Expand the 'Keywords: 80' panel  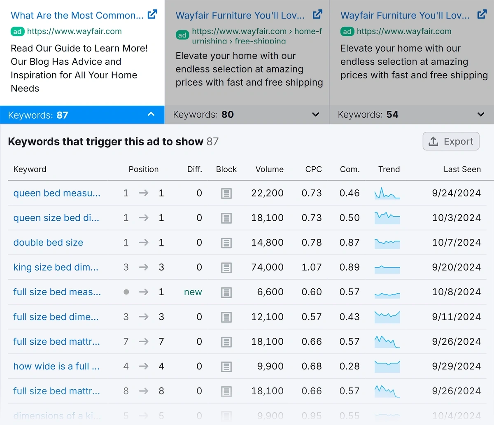point(247,114)
